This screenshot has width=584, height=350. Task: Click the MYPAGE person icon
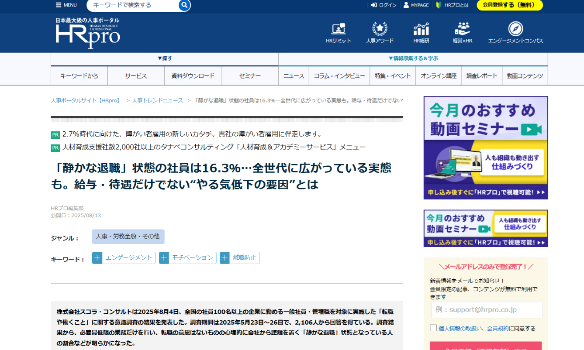406,5
